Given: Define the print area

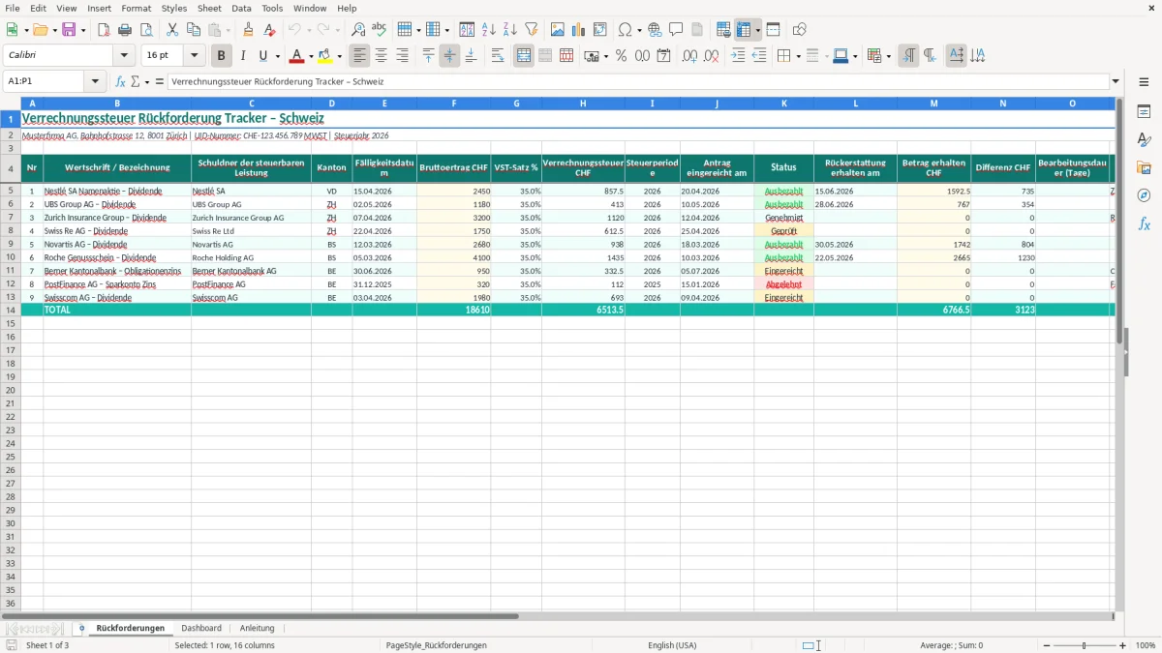Looking at the screenshot, I should [723, 30].
